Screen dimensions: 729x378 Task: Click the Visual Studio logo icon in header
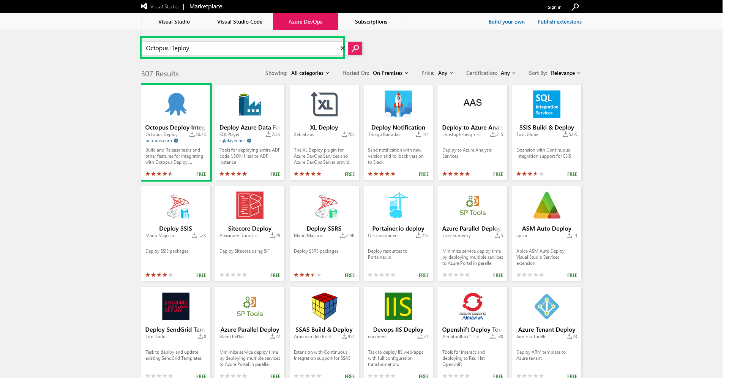[144, 6]
